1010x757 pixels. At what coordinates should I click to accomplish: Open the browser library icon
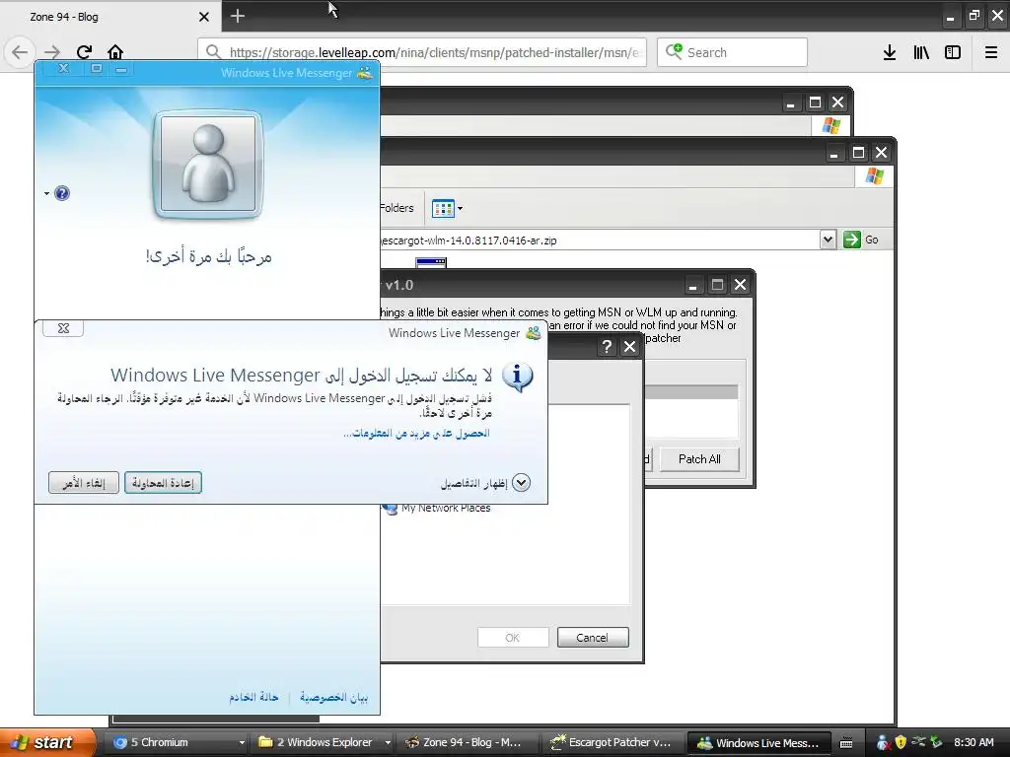pos(921,52)
